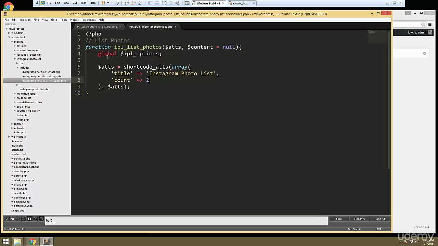The width and height of the screenshot is (438, 246).
Task: Open File Explorer from taskbar
Action: (17, 242)
